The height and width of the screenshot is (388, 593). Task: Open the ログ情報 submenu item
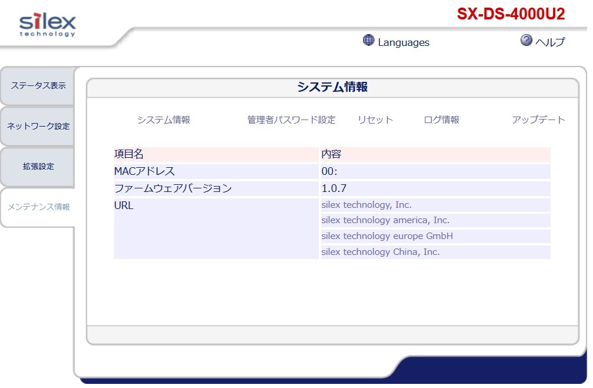(441, 120)
